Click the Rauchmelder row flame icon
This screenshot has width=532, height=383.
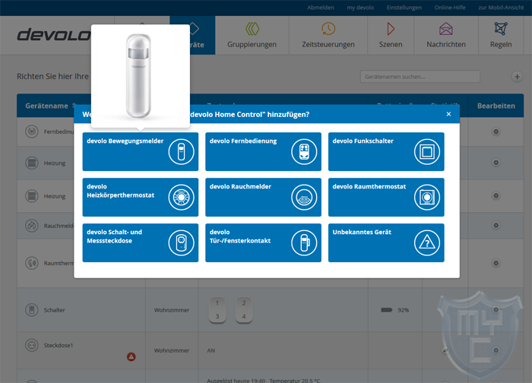(32, 225)
